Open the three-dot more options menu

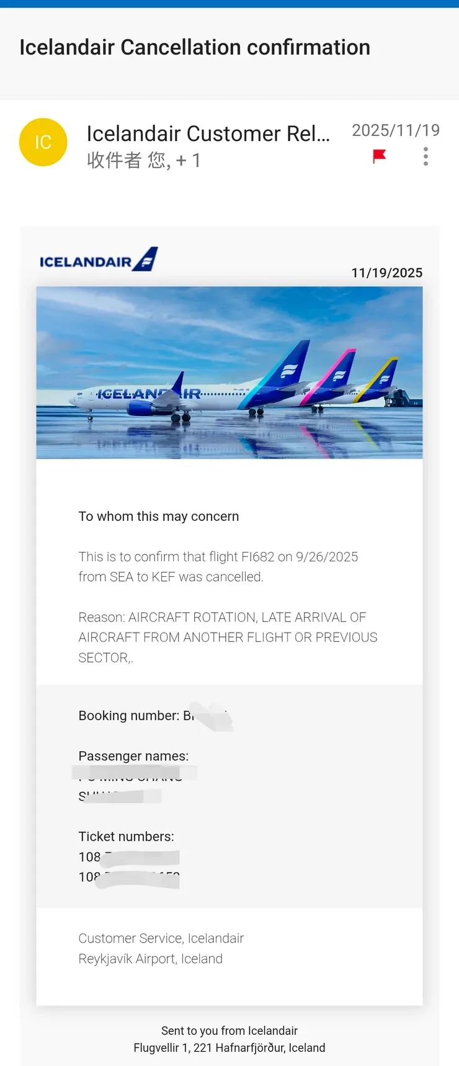[426, 156]
